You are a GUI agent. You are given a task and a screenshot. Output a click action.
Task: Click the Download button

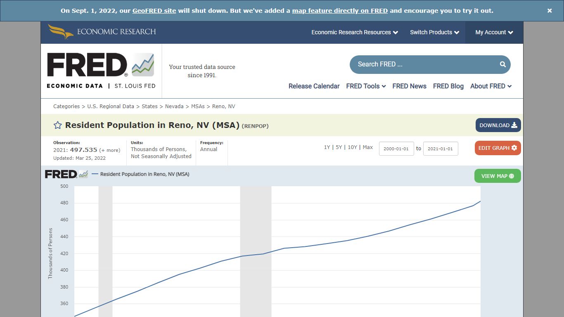click(x=498, y=125)
